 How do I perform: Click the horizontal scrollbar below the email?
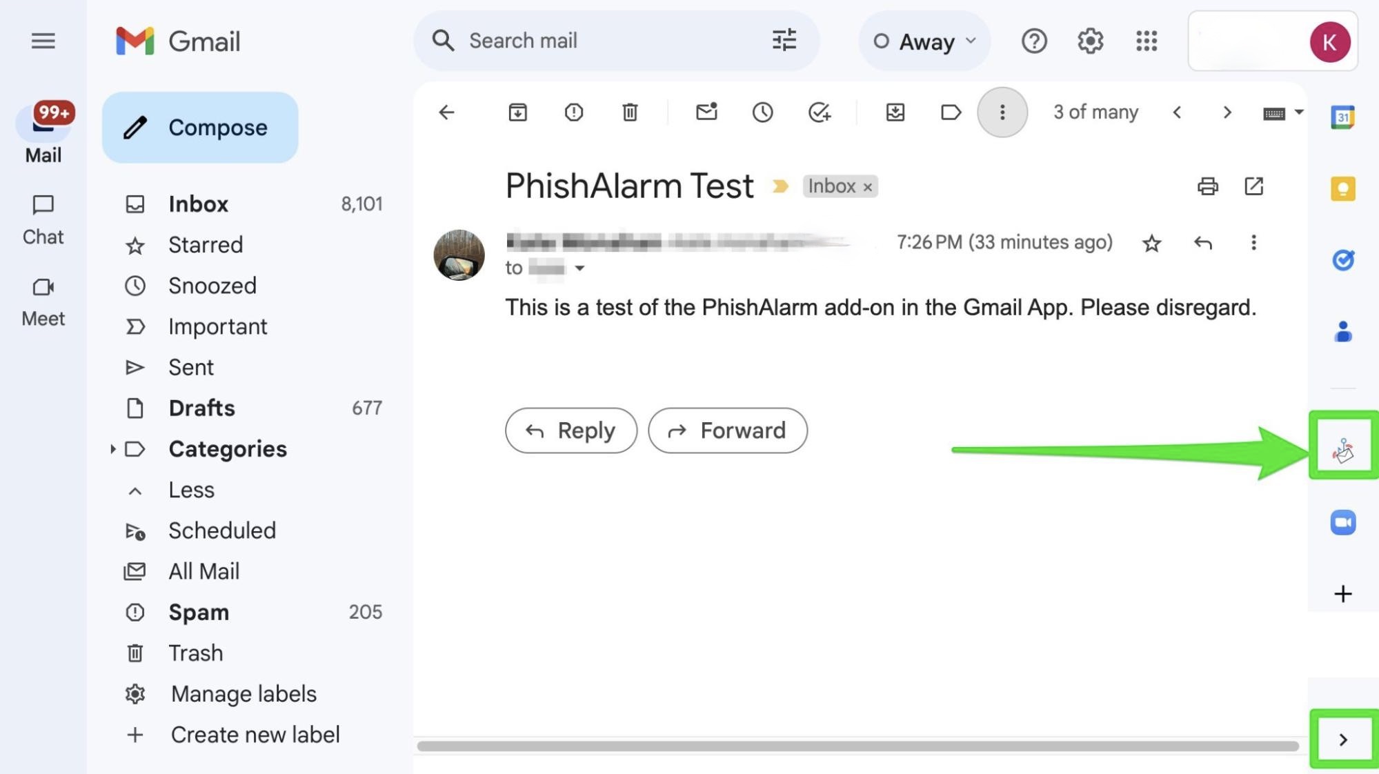click(x=857, y=746)
